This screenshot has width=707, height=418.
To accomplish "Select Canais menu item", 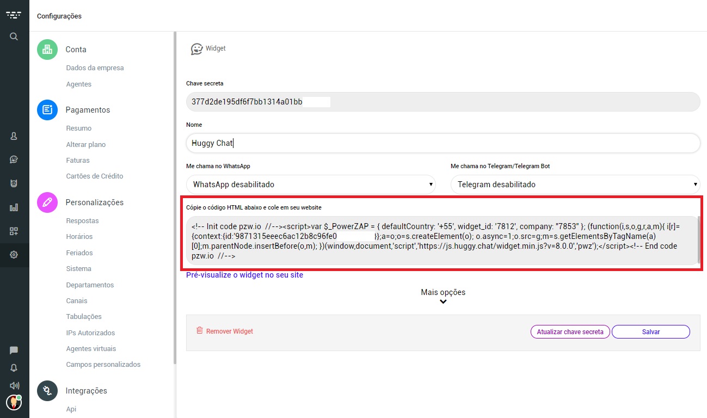I will [77, 301].
